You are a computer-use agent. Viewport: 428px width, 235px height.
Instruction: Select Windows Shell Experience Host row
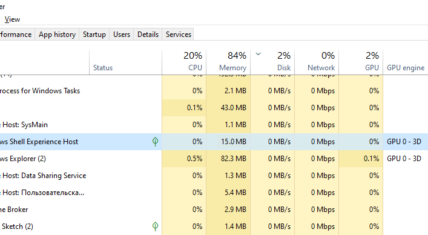pyautogui.click(x=214, y=141)
